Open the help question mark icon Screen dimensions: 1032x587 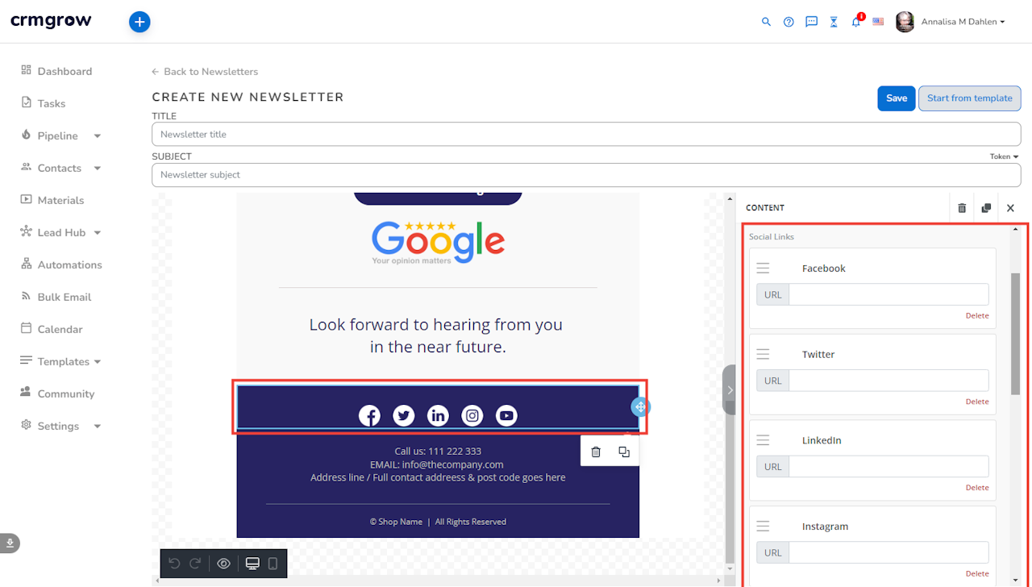click(789, 22)
